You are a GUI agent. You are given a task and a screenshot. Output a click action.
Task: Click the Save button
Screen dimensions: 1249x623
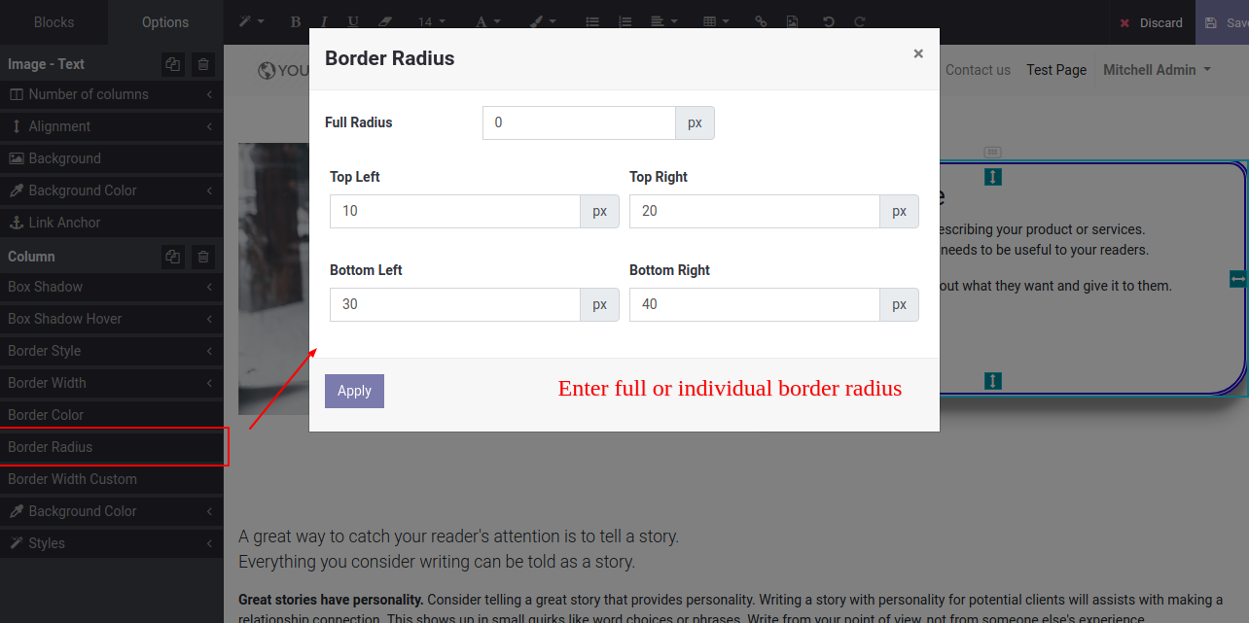pos(1224,22)
